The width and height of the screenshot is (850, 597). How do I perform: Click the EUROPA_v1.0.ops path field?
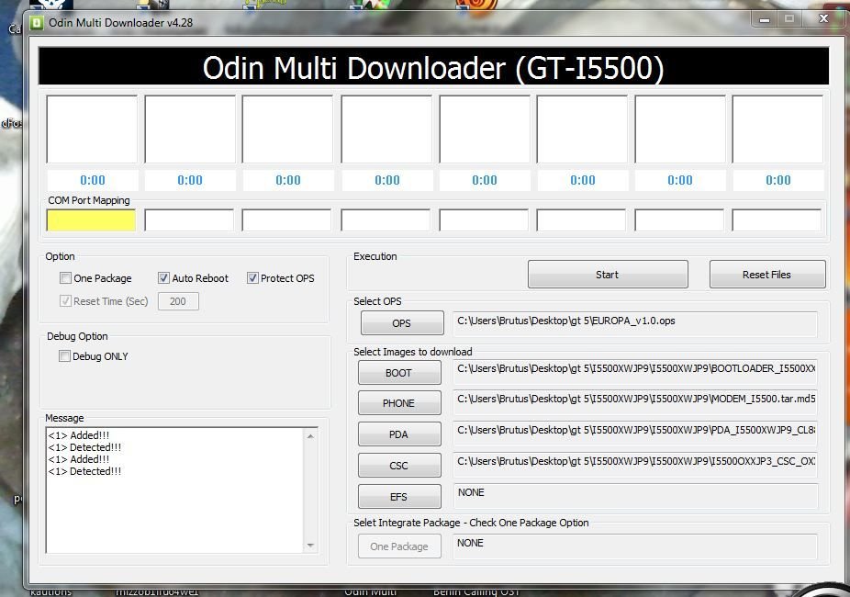click(635, 323)
